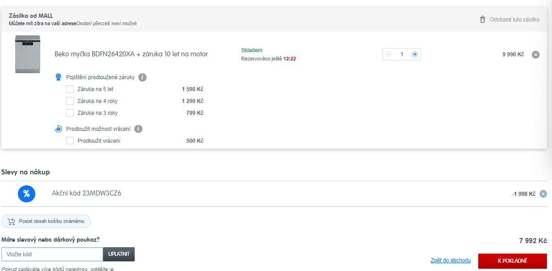The image size is (552, 271).
Task: Check the Záruka na 4 roky box
Action: click(x=70, y=101)
